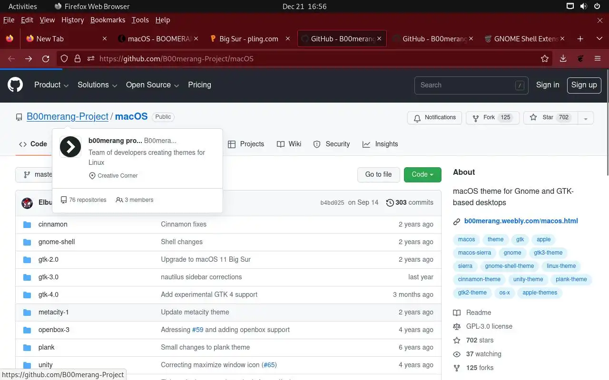Click the GPL-3.0 license link
Viewport: 609px width, 380px height.
point(489,326)
